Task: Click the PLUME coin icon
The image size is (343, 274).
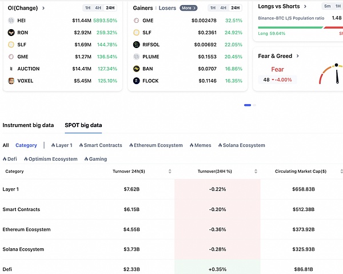Action: coord(136,57)
